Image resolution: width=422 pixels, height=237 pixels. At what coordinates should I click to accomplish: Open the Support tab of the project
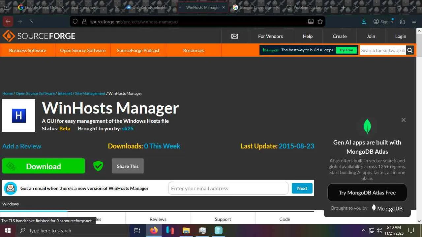click(x=223, y=219)
